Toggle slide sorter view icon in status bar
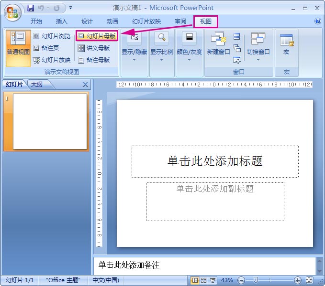 coord(203,280)
